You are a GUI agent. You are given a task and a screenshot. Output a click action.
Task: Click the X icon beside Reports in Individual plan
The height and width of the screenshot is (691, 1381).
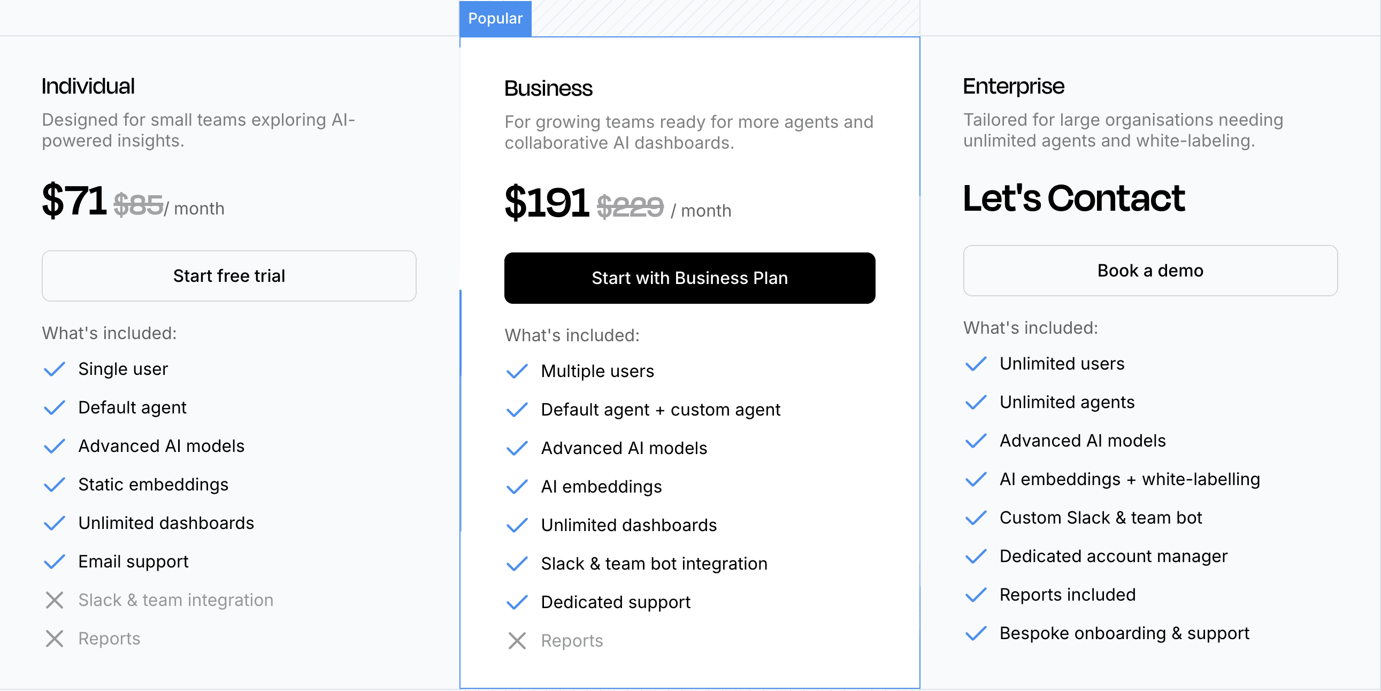point(55,639)
